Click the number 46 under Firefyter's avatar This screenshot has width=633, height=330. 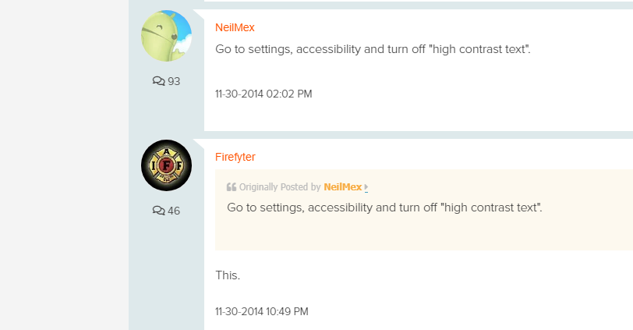[174, 211]
